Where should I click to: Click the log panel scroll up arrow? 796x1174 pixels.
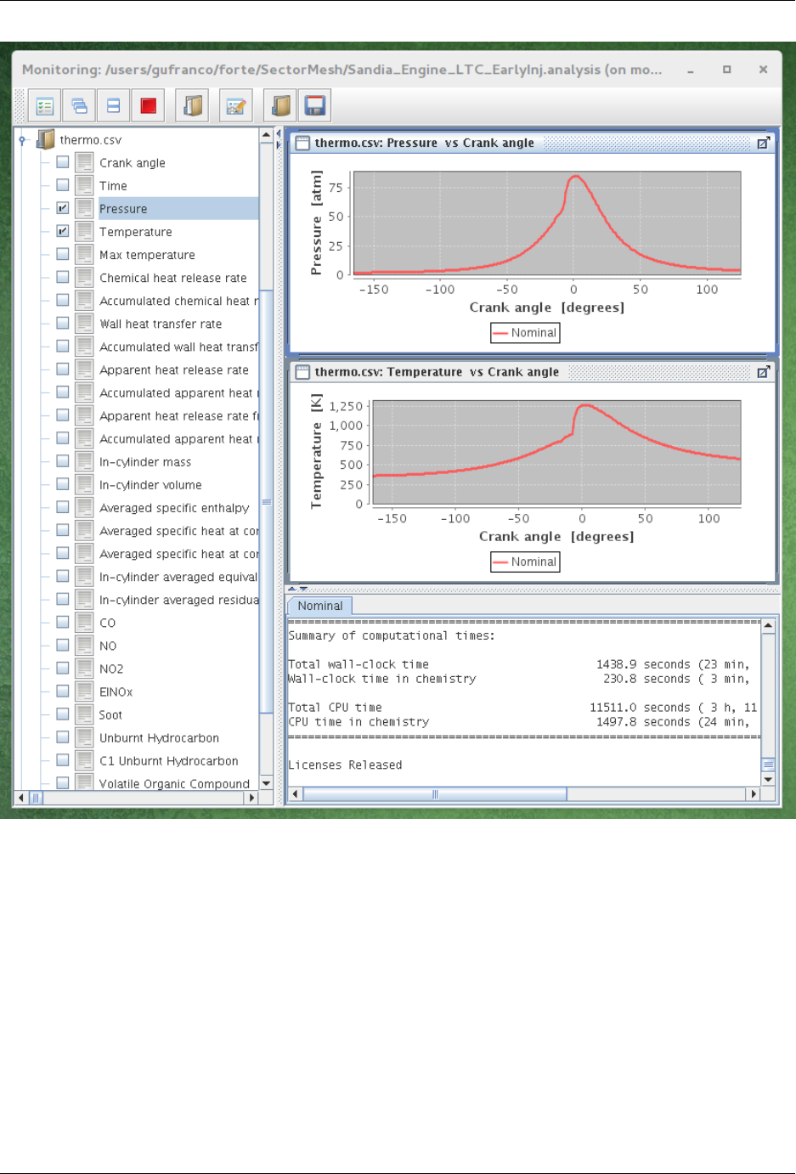point(768,626)
